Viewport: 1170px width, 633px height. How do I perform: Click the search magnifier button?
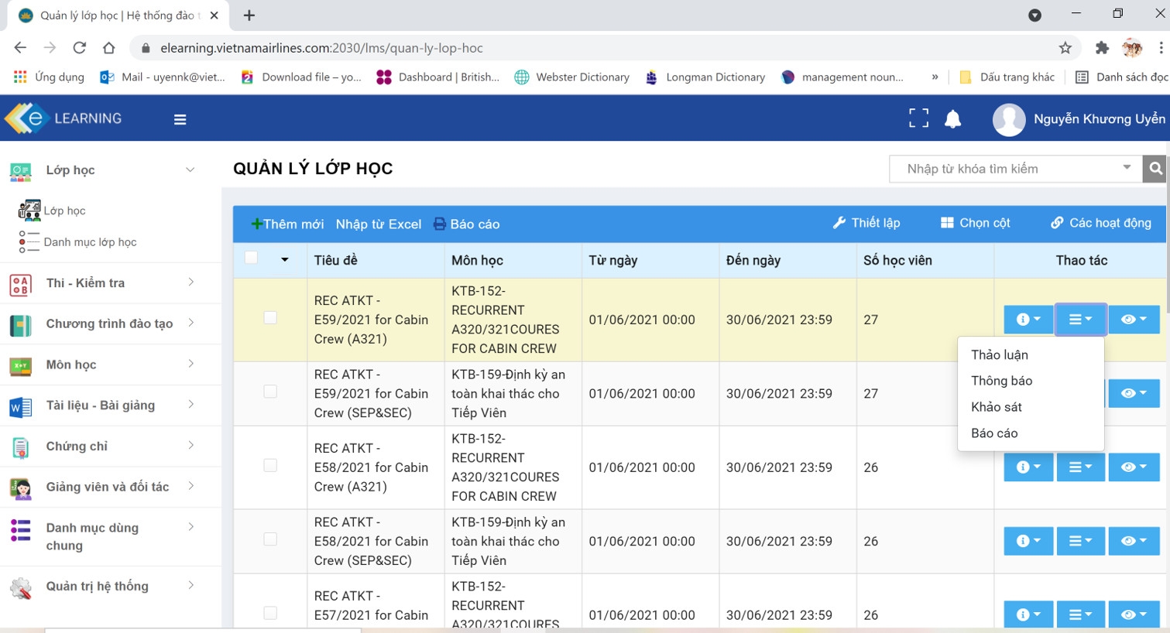[1155, 169]
